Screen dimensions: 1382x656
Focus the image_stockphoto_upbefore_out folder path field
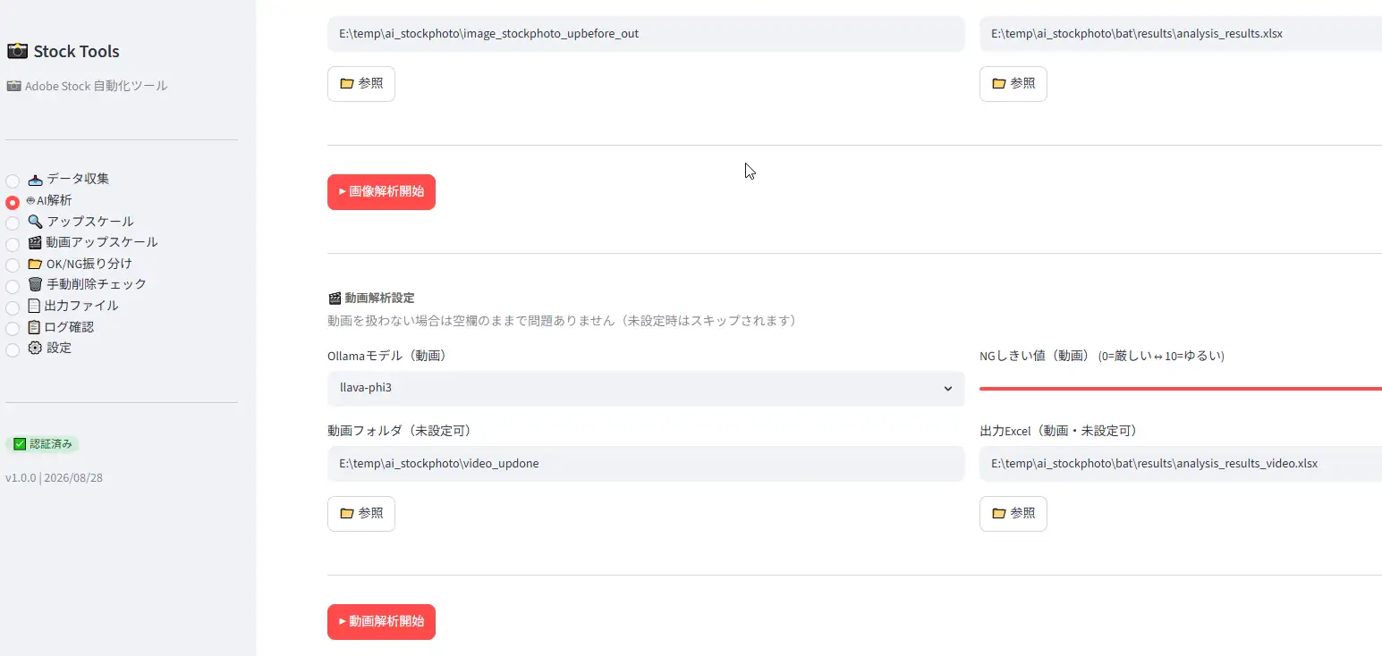tap(646, 34)
